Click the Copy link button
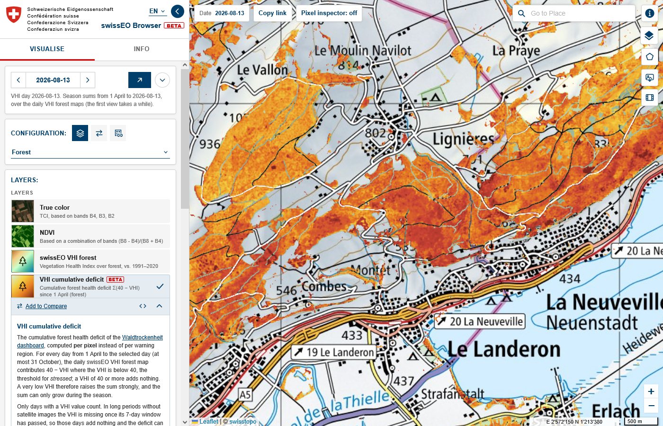This screenshot has height=426, width=663. tap(272, 13)
